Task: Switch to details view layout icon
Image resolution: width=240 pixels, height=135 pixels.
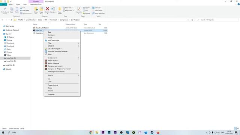Action: 235,129
